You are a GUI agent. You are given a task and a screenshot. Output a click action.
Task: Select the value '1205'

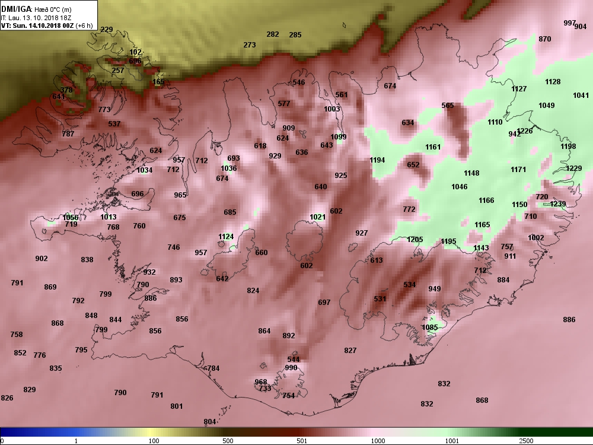415,240
